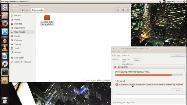Launch VLC media player from the dock
This screenshot has width=187, height=105.
pos(5,48)
